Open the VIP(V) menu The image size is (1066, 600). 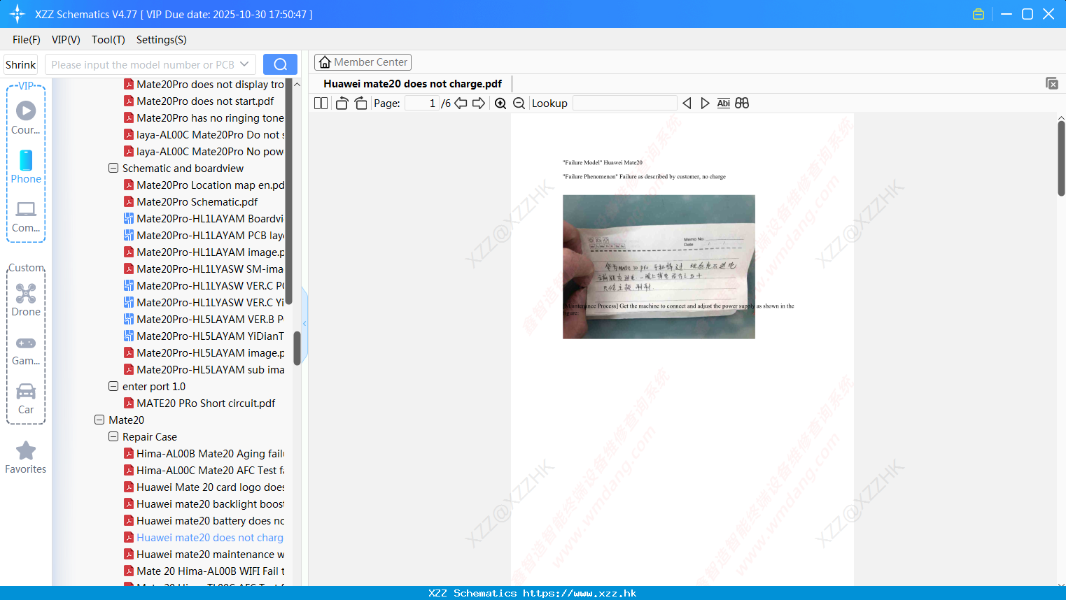[66, 40]
